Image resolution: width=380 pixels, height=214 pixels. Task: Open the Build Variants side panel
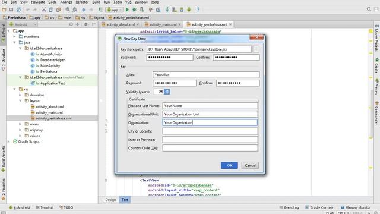(4, 159)
